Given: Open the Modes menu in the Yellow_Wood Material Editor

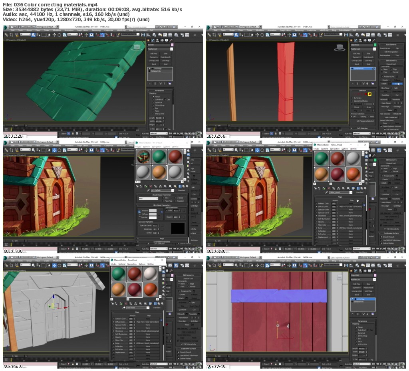Looking at the screenshot, I should (316, 148).
